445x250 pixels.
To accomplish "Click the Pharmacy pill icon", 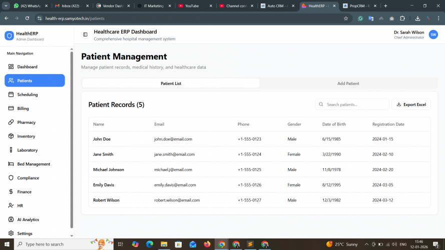I will [11, 122].
